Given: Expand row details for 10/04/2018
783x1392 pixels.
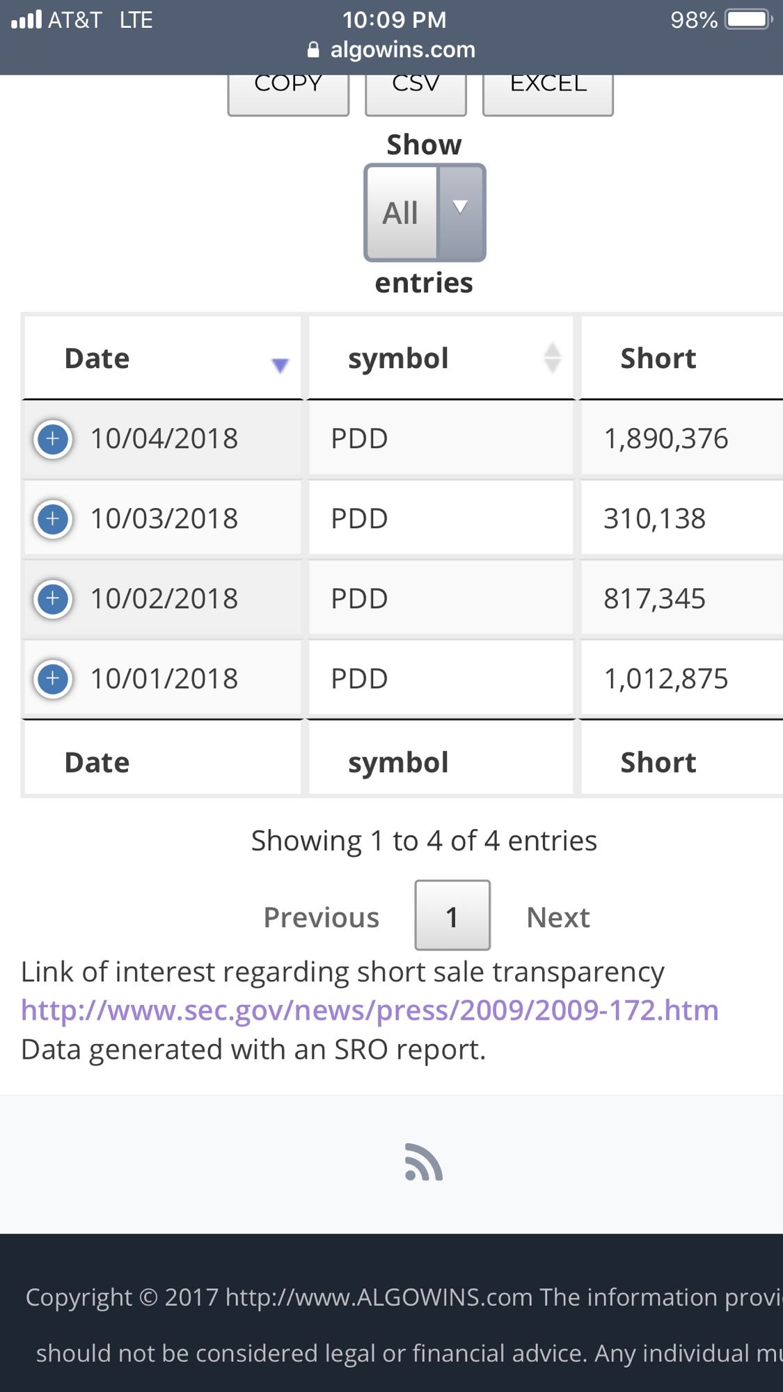Looking at the screenshot, I should (x=53, y=439).
